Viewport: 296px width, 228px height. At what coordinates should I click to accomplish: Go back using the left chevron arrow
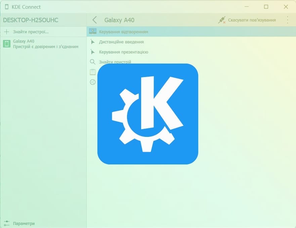point(94,20)
